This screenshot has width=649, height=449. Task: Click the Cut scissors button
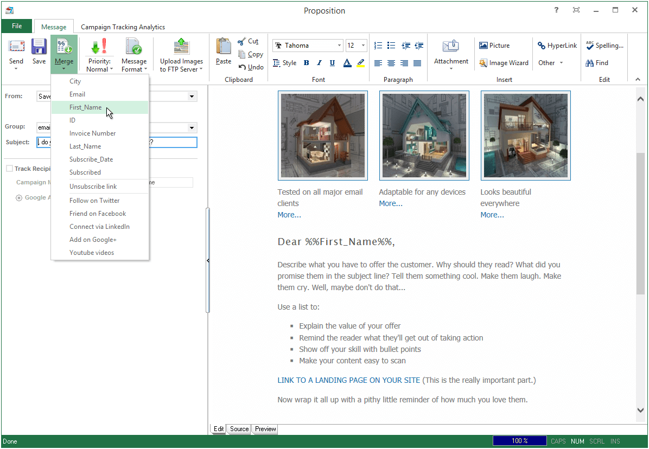[x=248, y=41]
